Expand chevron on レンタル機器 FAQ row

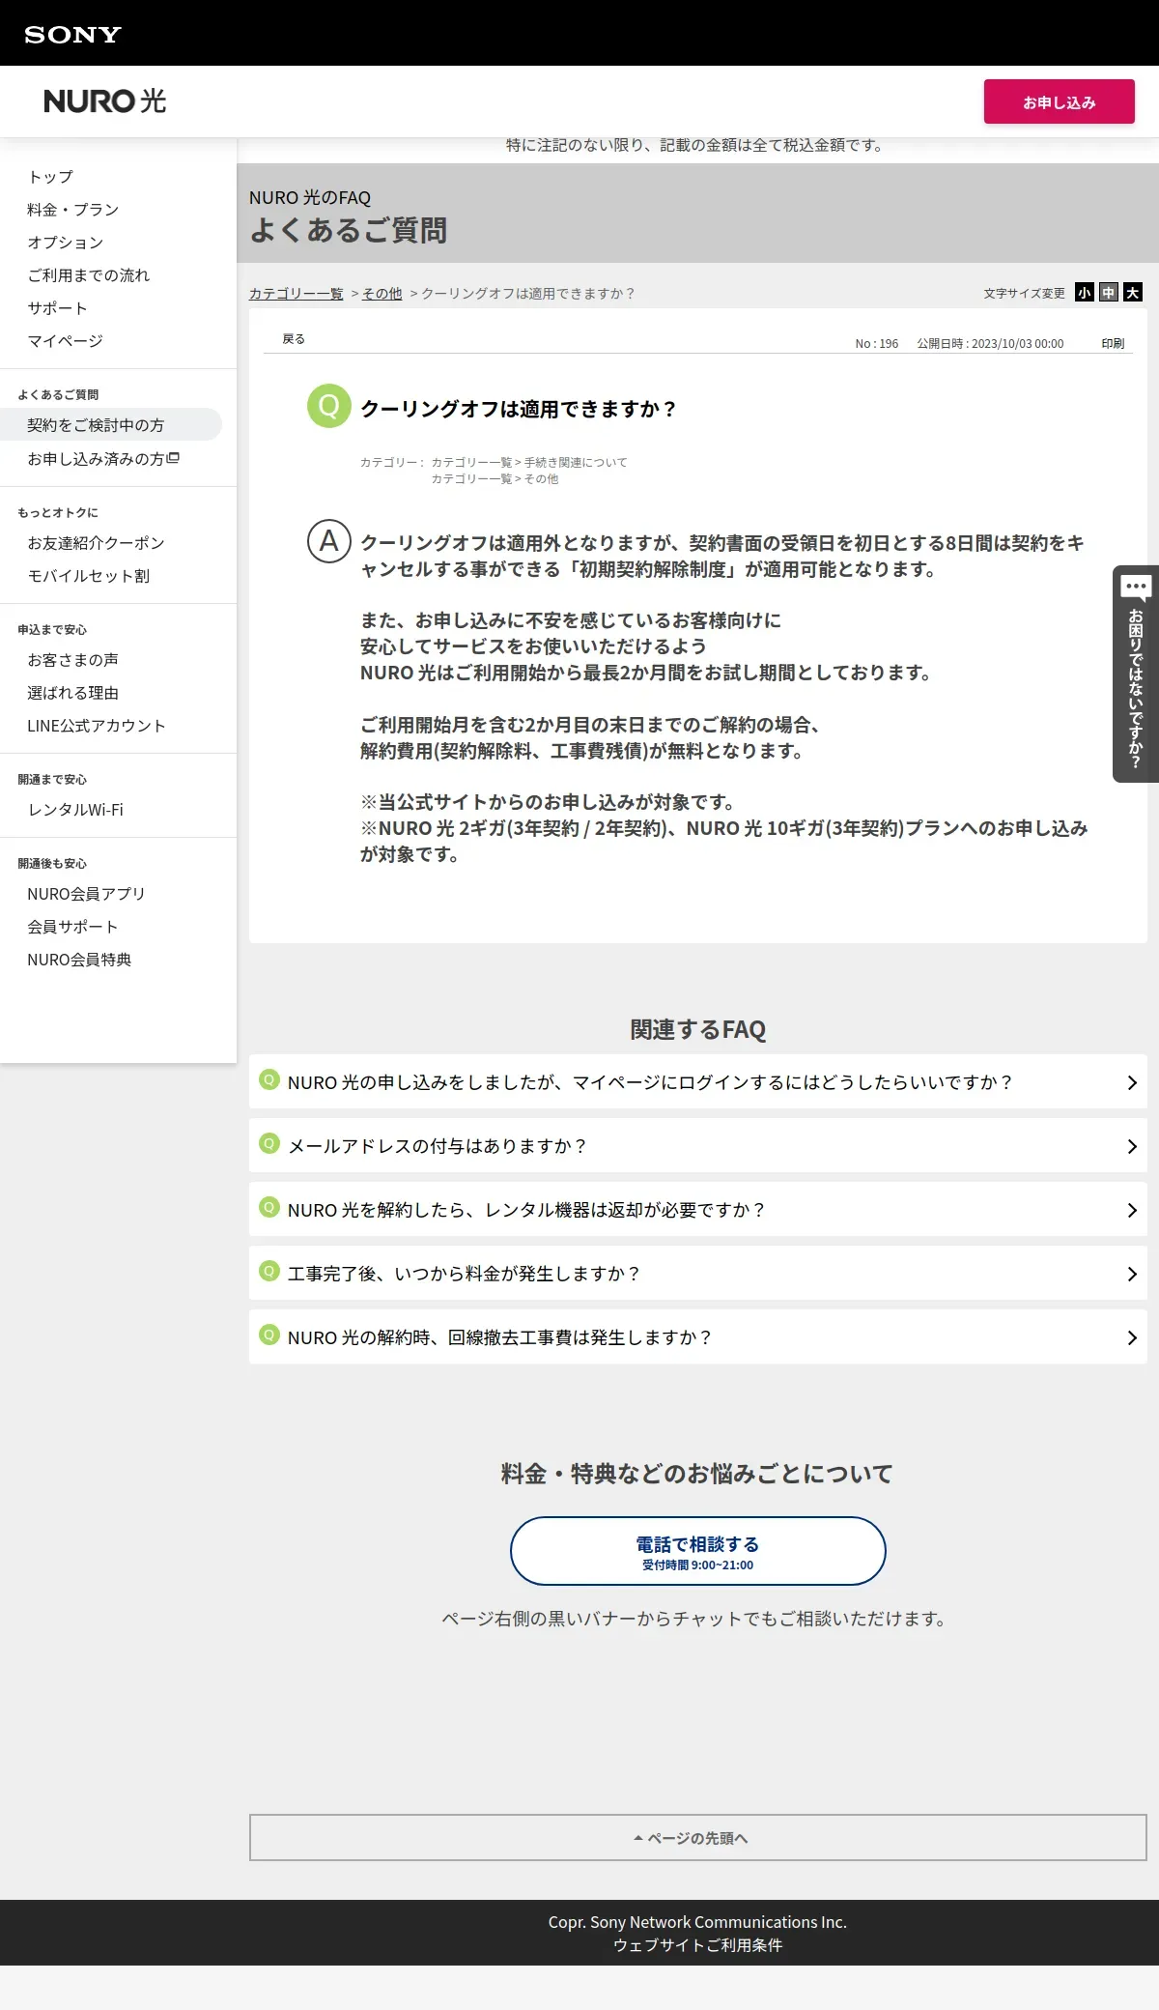pos(1132,1211)
